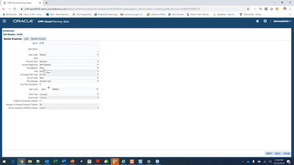Open the Variance Reporting dropdown

tap(69, 65)
